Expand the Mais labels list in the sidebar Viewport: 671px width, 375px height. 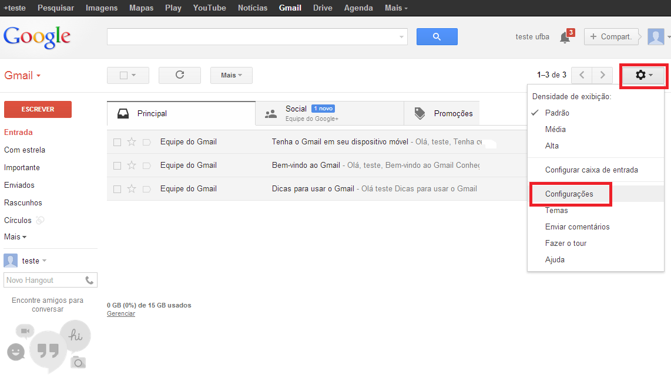coord(15,237)
